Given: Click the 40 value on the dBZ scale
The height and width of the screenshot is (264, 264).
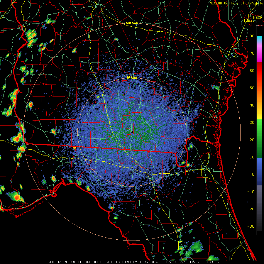Looking at the screenshot, I should (x=252, y=105).
